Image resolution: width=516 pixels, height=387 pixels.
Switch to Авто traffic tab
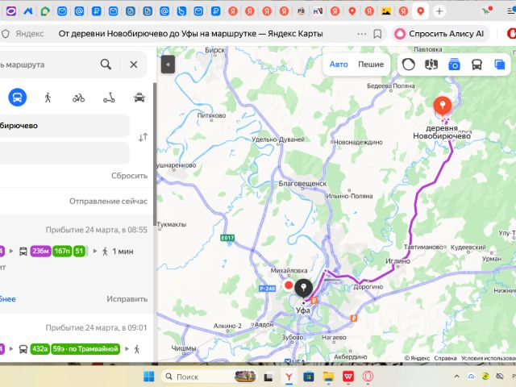339,64
